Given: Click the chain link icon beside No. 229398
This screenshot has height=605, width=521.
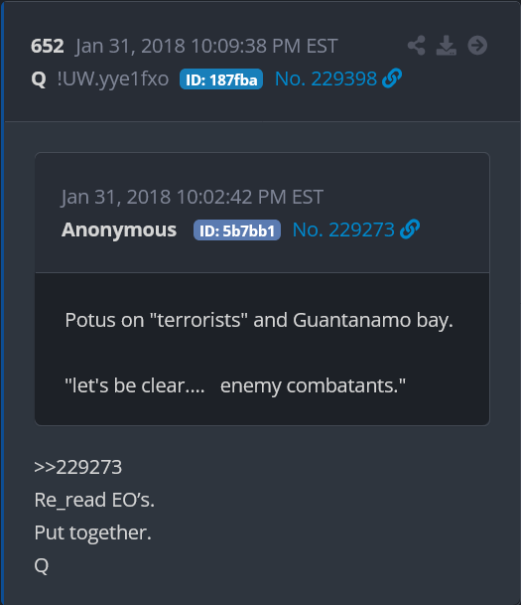Looking at the screenshot, I should 392,78.
